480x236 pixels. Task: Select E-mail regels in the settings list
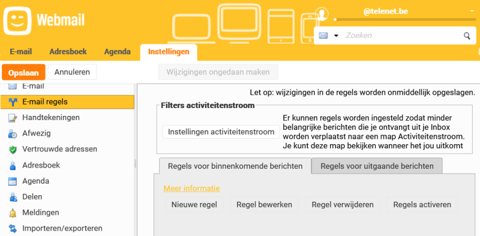coord(67,102)
